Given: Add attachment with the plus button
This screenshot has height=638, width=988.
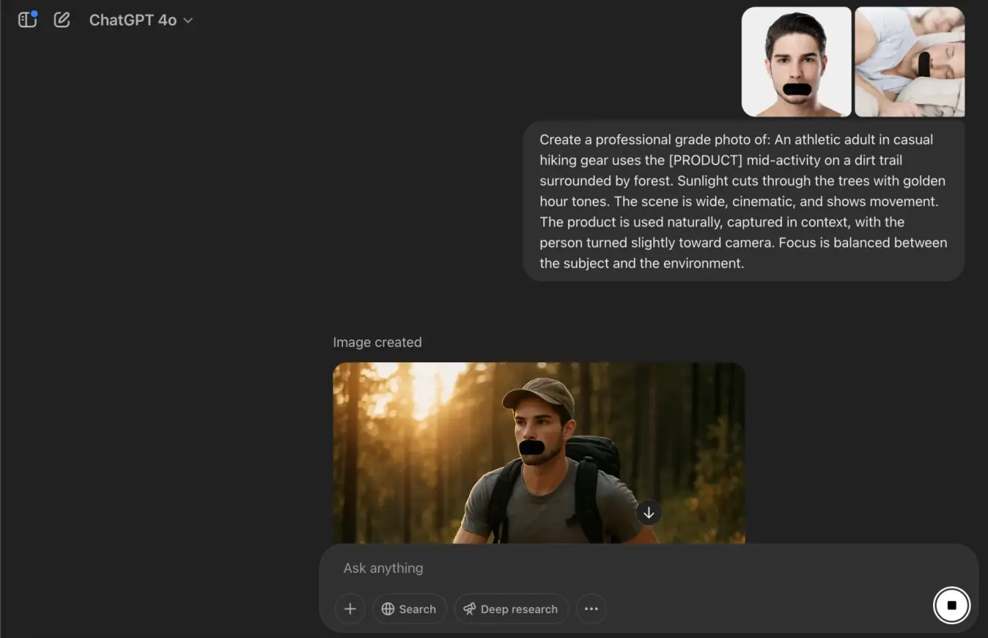Looking at the screenshot, I should pyautogui.click(x=350, y=609).
